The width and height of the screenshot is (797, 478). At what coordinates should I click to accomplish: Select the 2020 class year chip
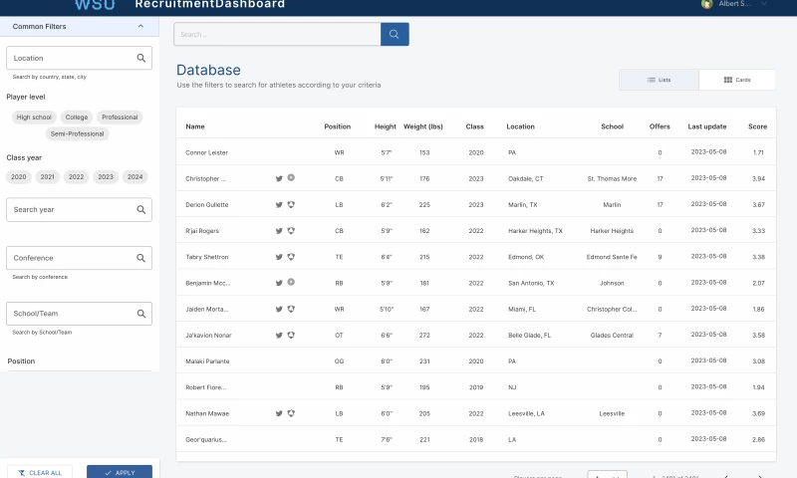coord(19,177)
